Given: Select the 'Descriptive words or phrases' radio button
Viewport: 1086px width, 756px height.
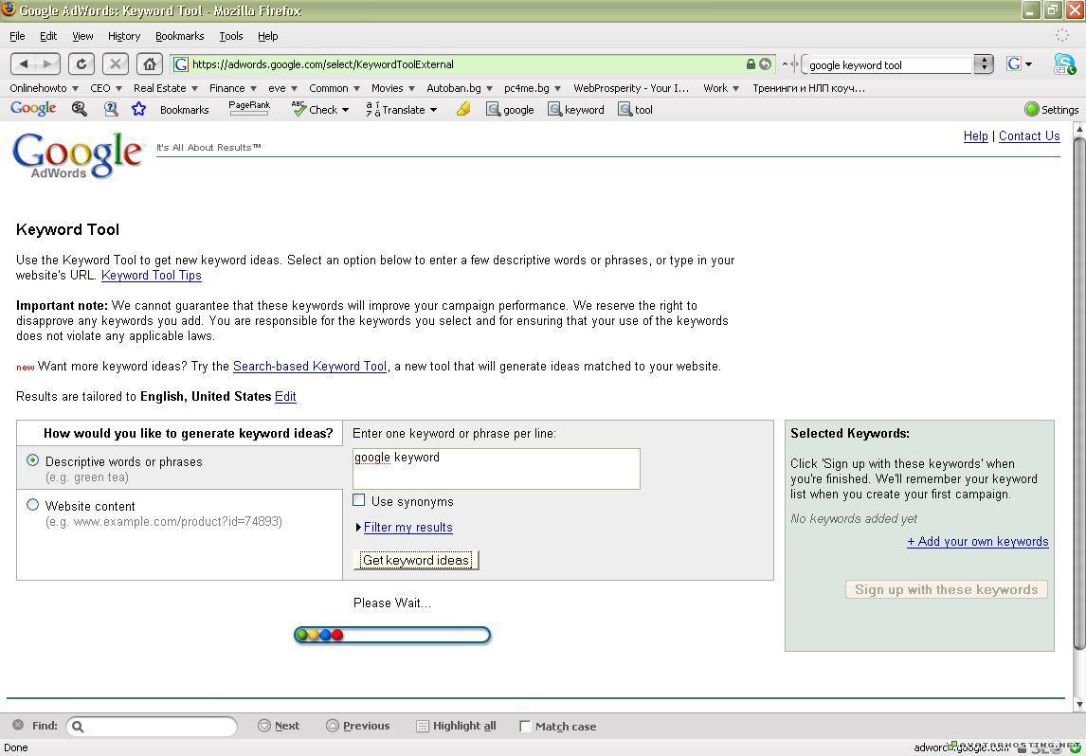Looking at the screenshot, I should pos(33,459).
